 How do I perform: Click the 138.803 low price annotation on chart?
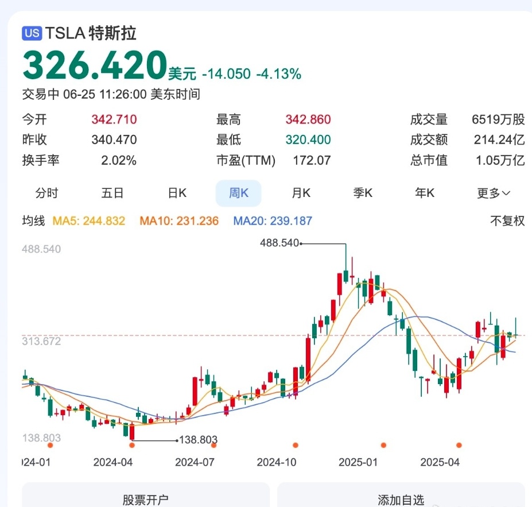[198, 440]
